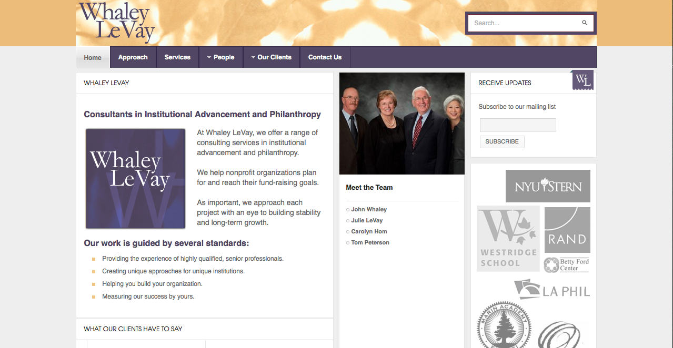Click the search magnifier icon
This screenshot has height=348, width=673.
(x=584, y=23)
